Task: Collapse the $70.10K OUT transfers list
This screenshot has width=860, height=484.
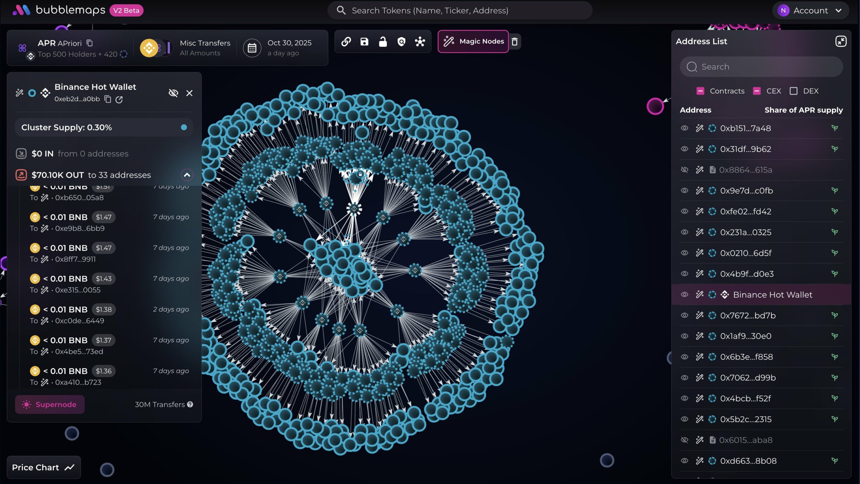Action: 187,175
